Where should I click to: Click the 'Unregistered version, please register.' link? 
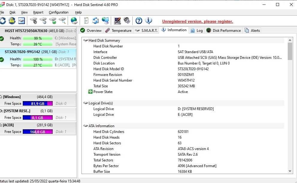198,22
